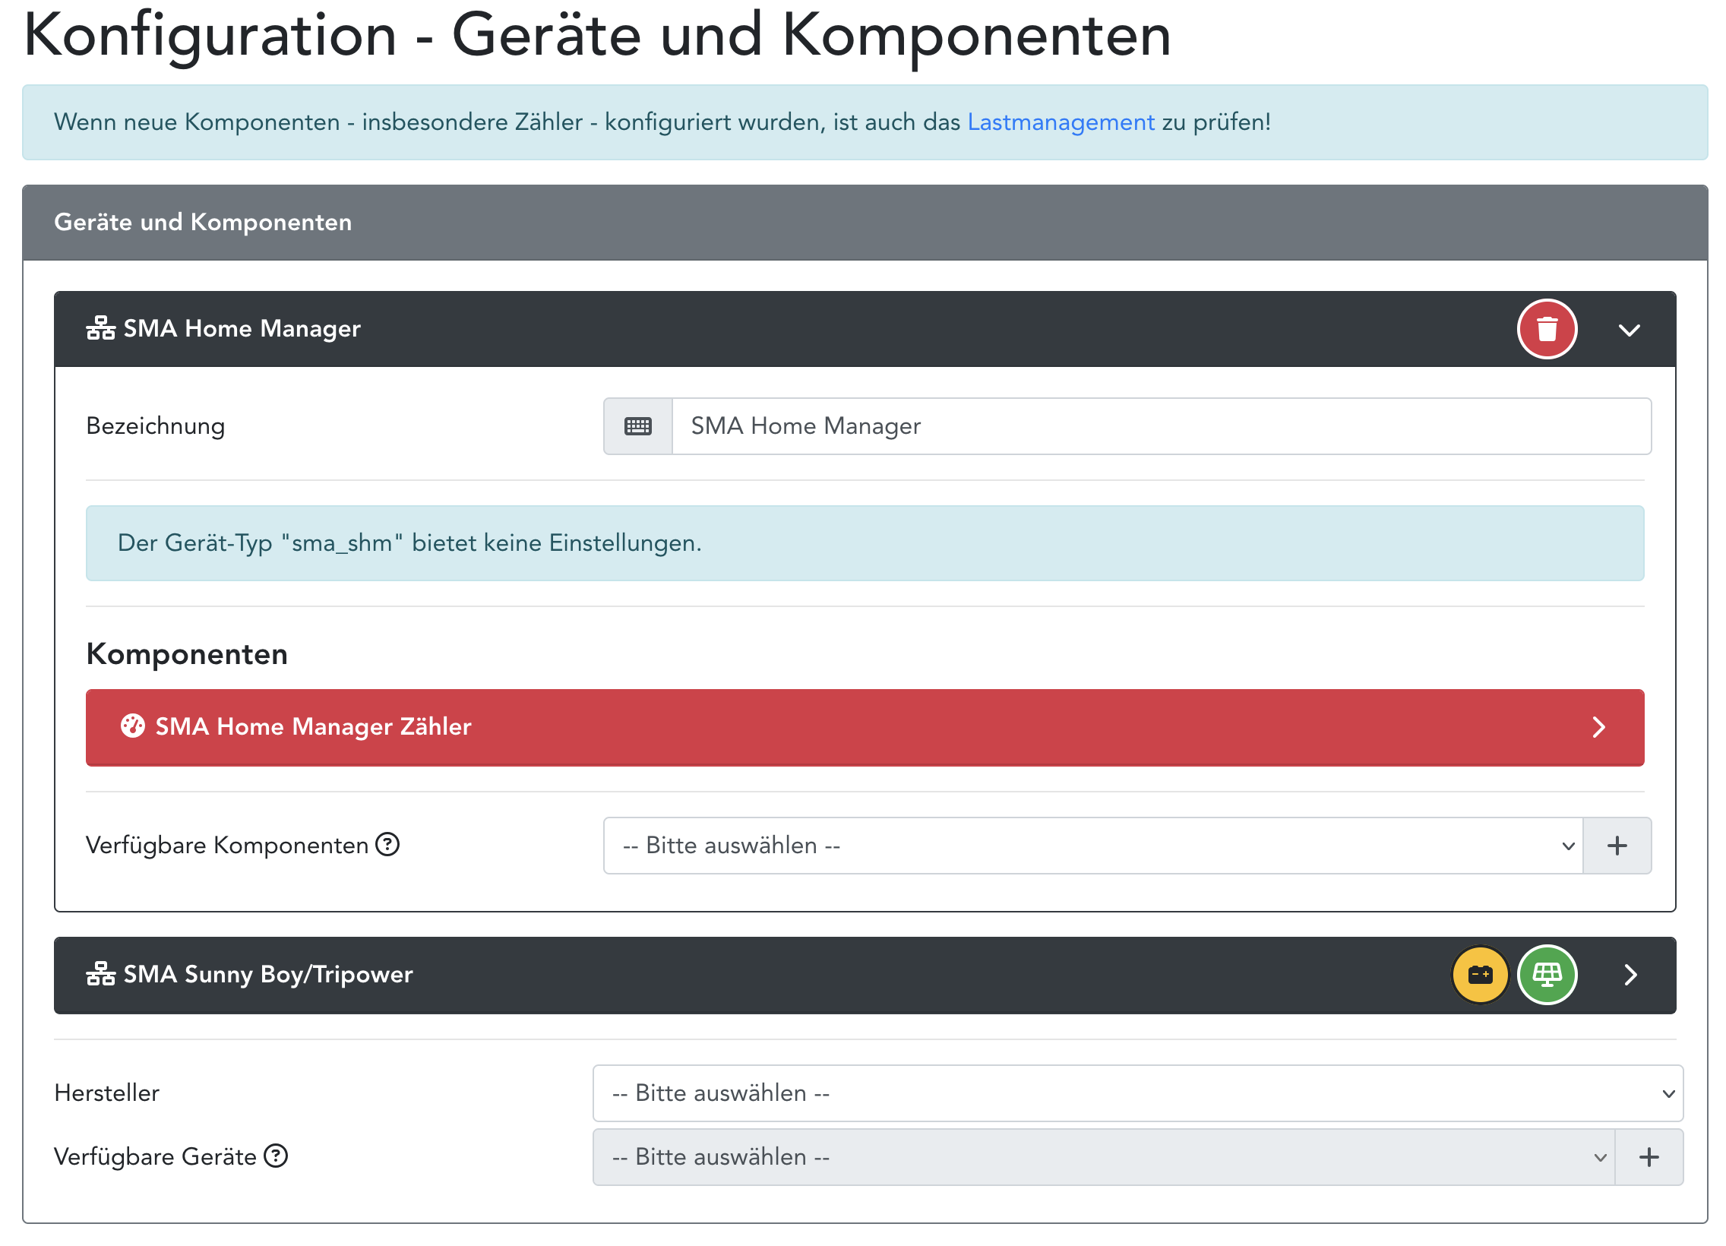Show help for Verfügbare Geräte
The width and height of the screenshot is (1726, 1246).
pos(276,1156)
